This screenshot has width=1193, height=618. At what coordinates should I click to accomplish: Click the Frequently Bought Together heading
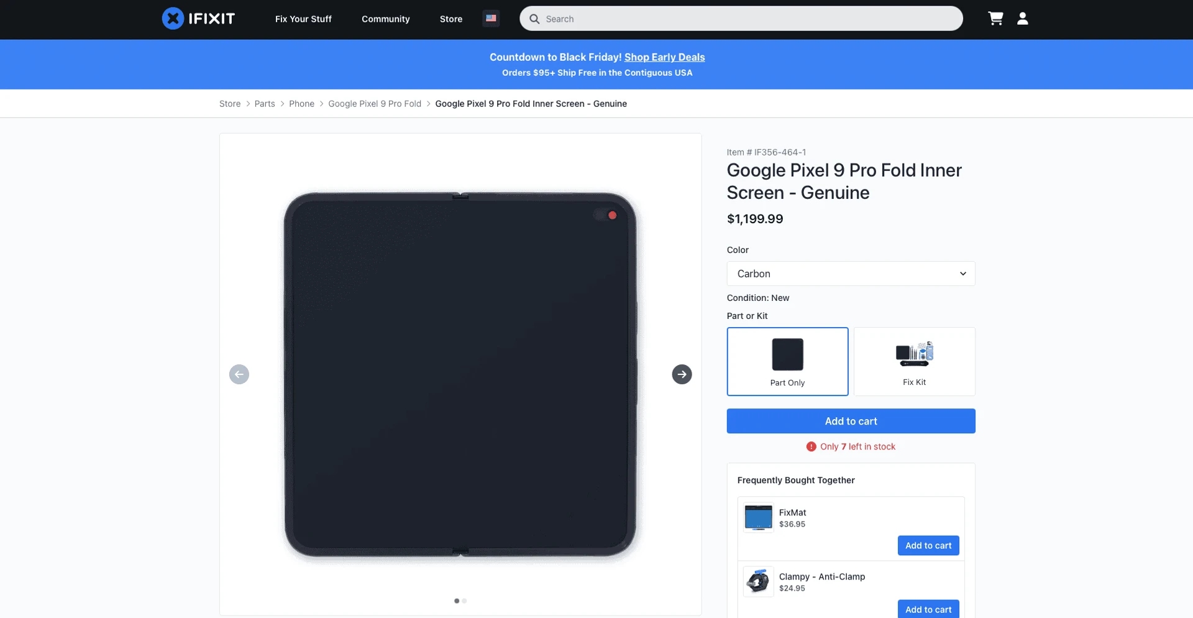796,480
